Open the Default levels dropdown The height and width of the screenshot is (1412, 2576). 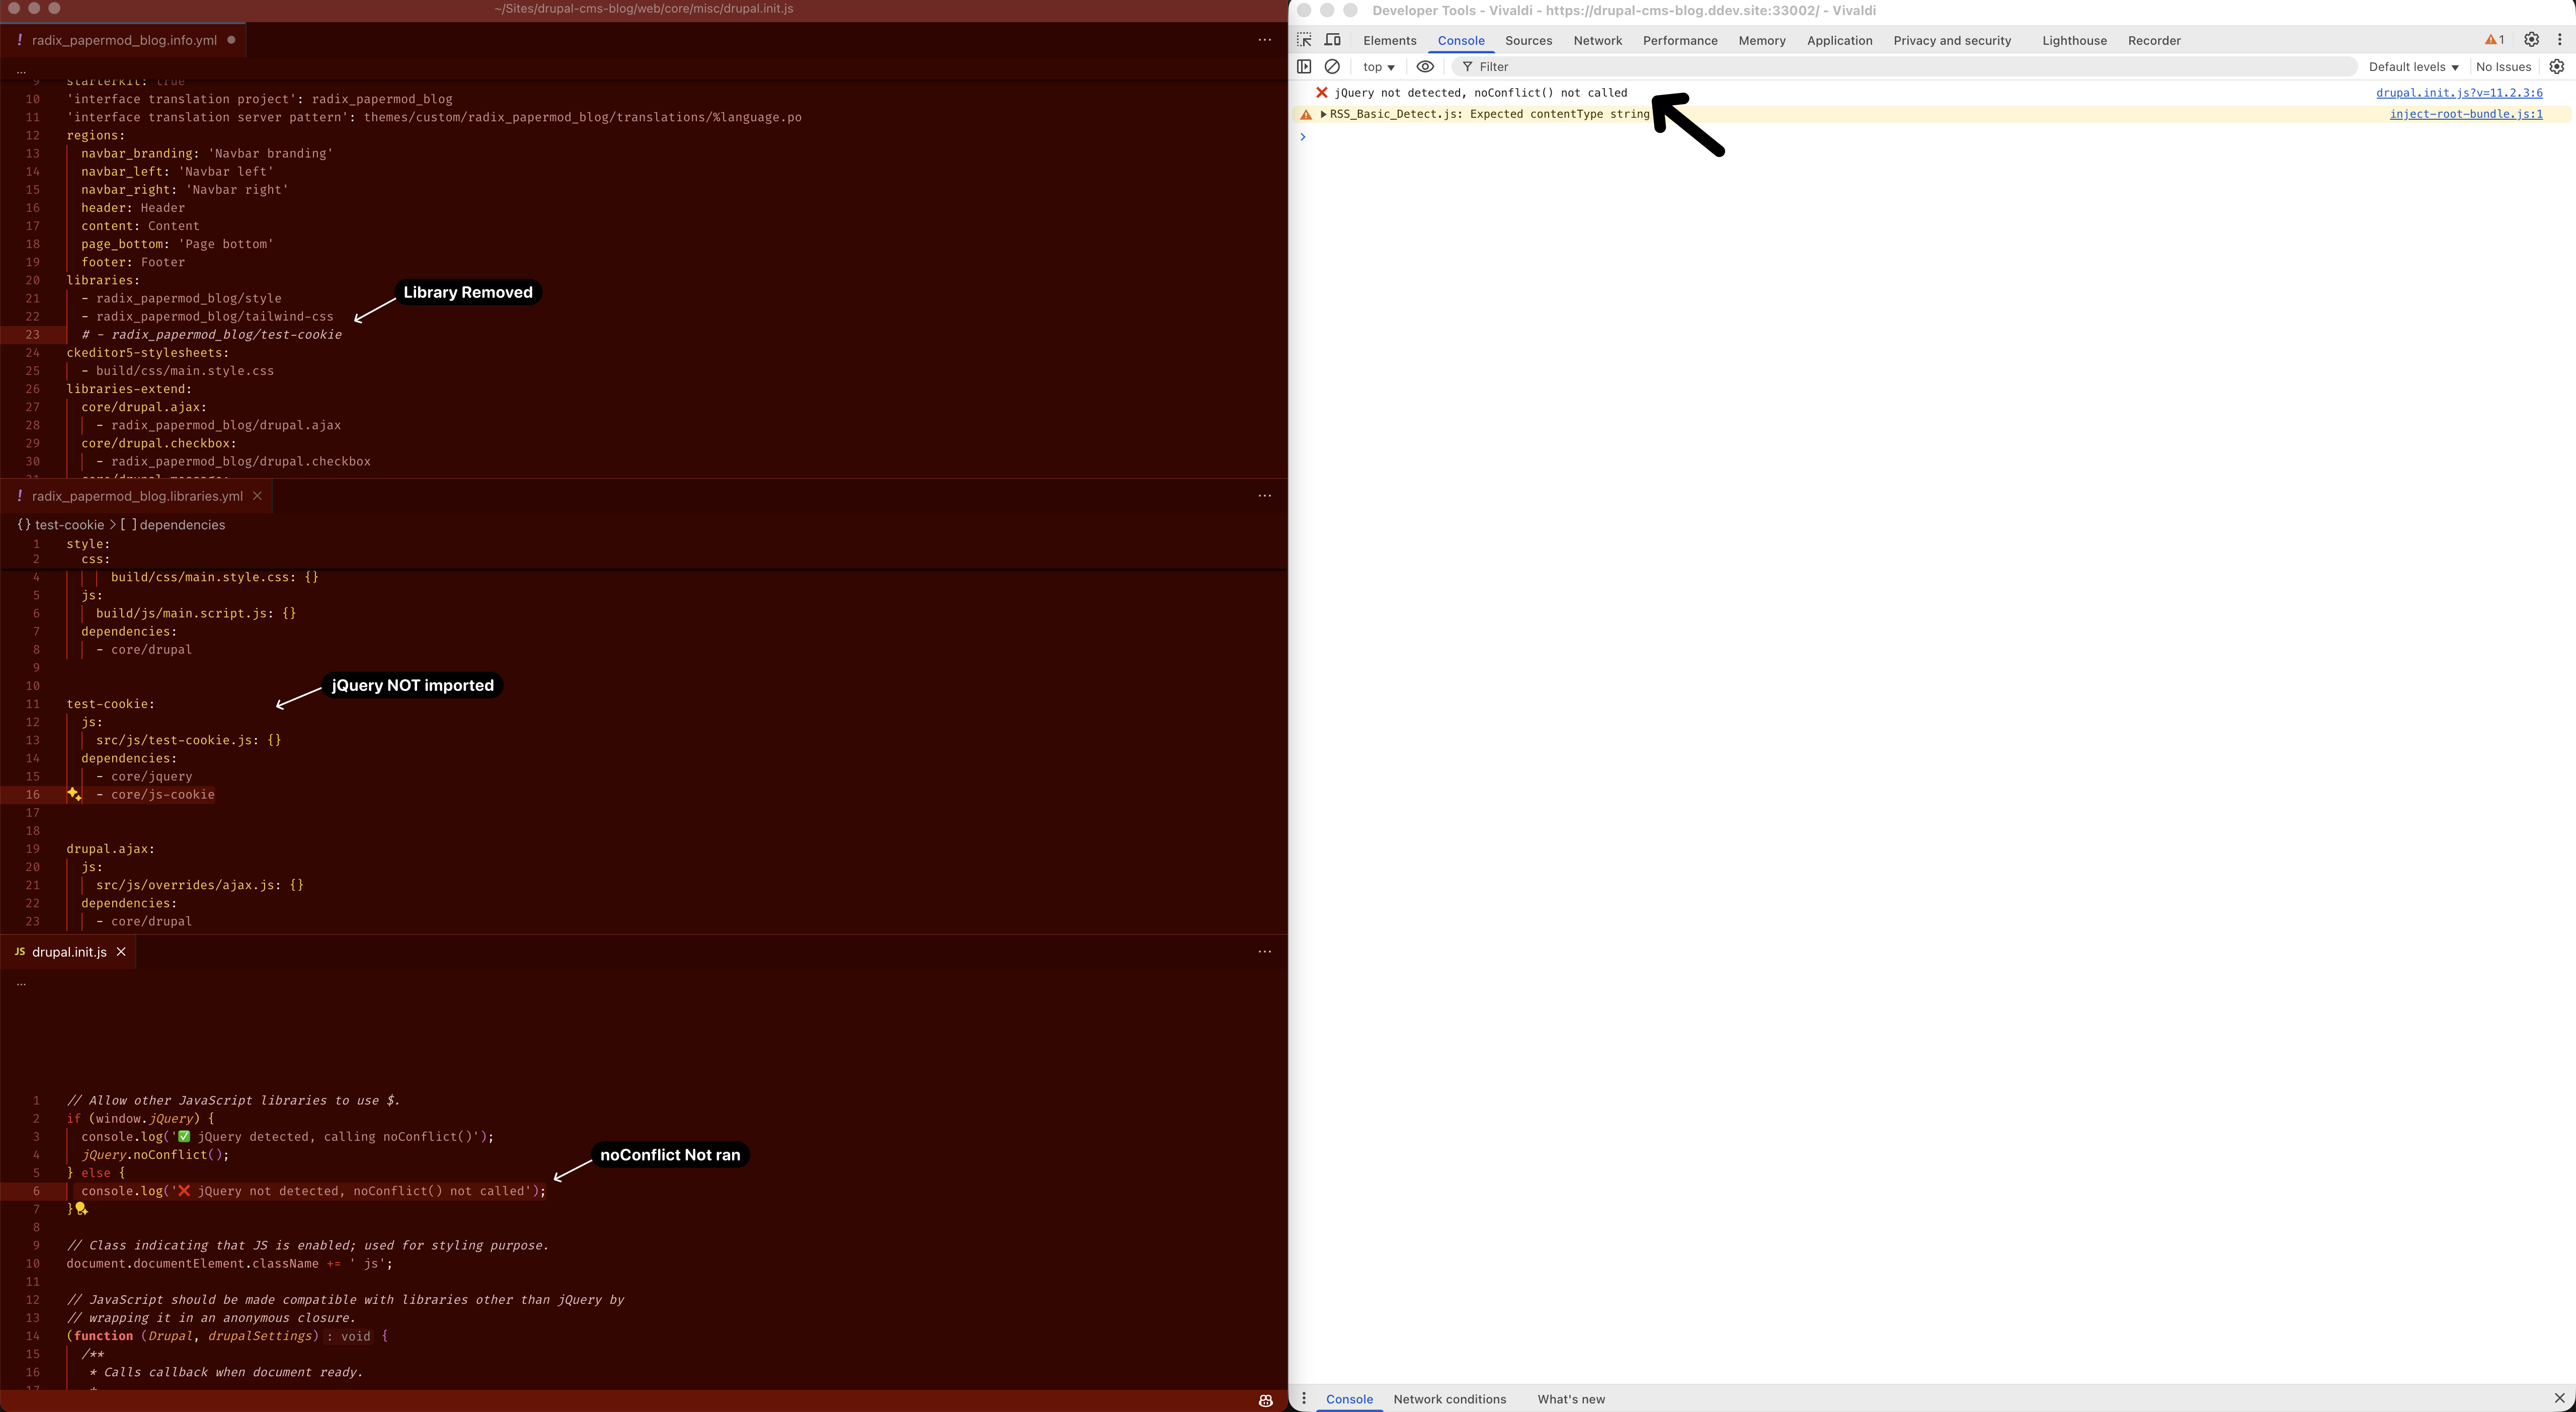[x=2412, y=66]
